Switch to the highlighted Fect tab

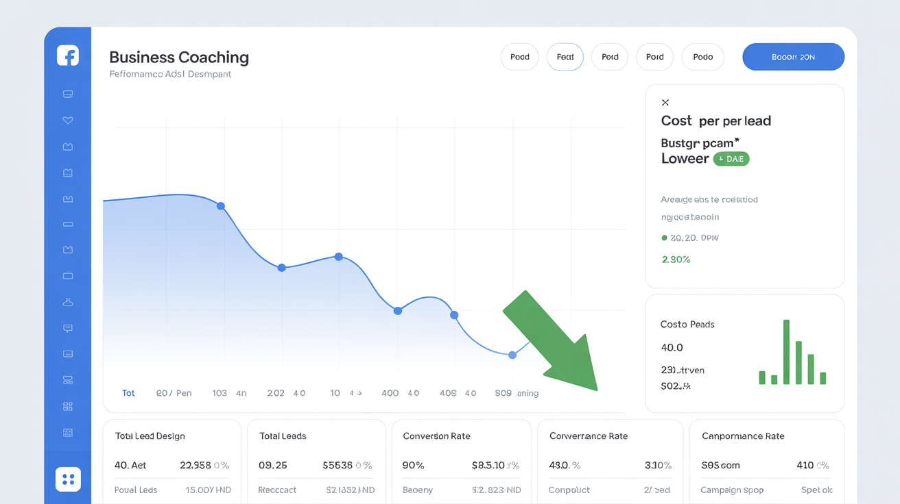565,57
